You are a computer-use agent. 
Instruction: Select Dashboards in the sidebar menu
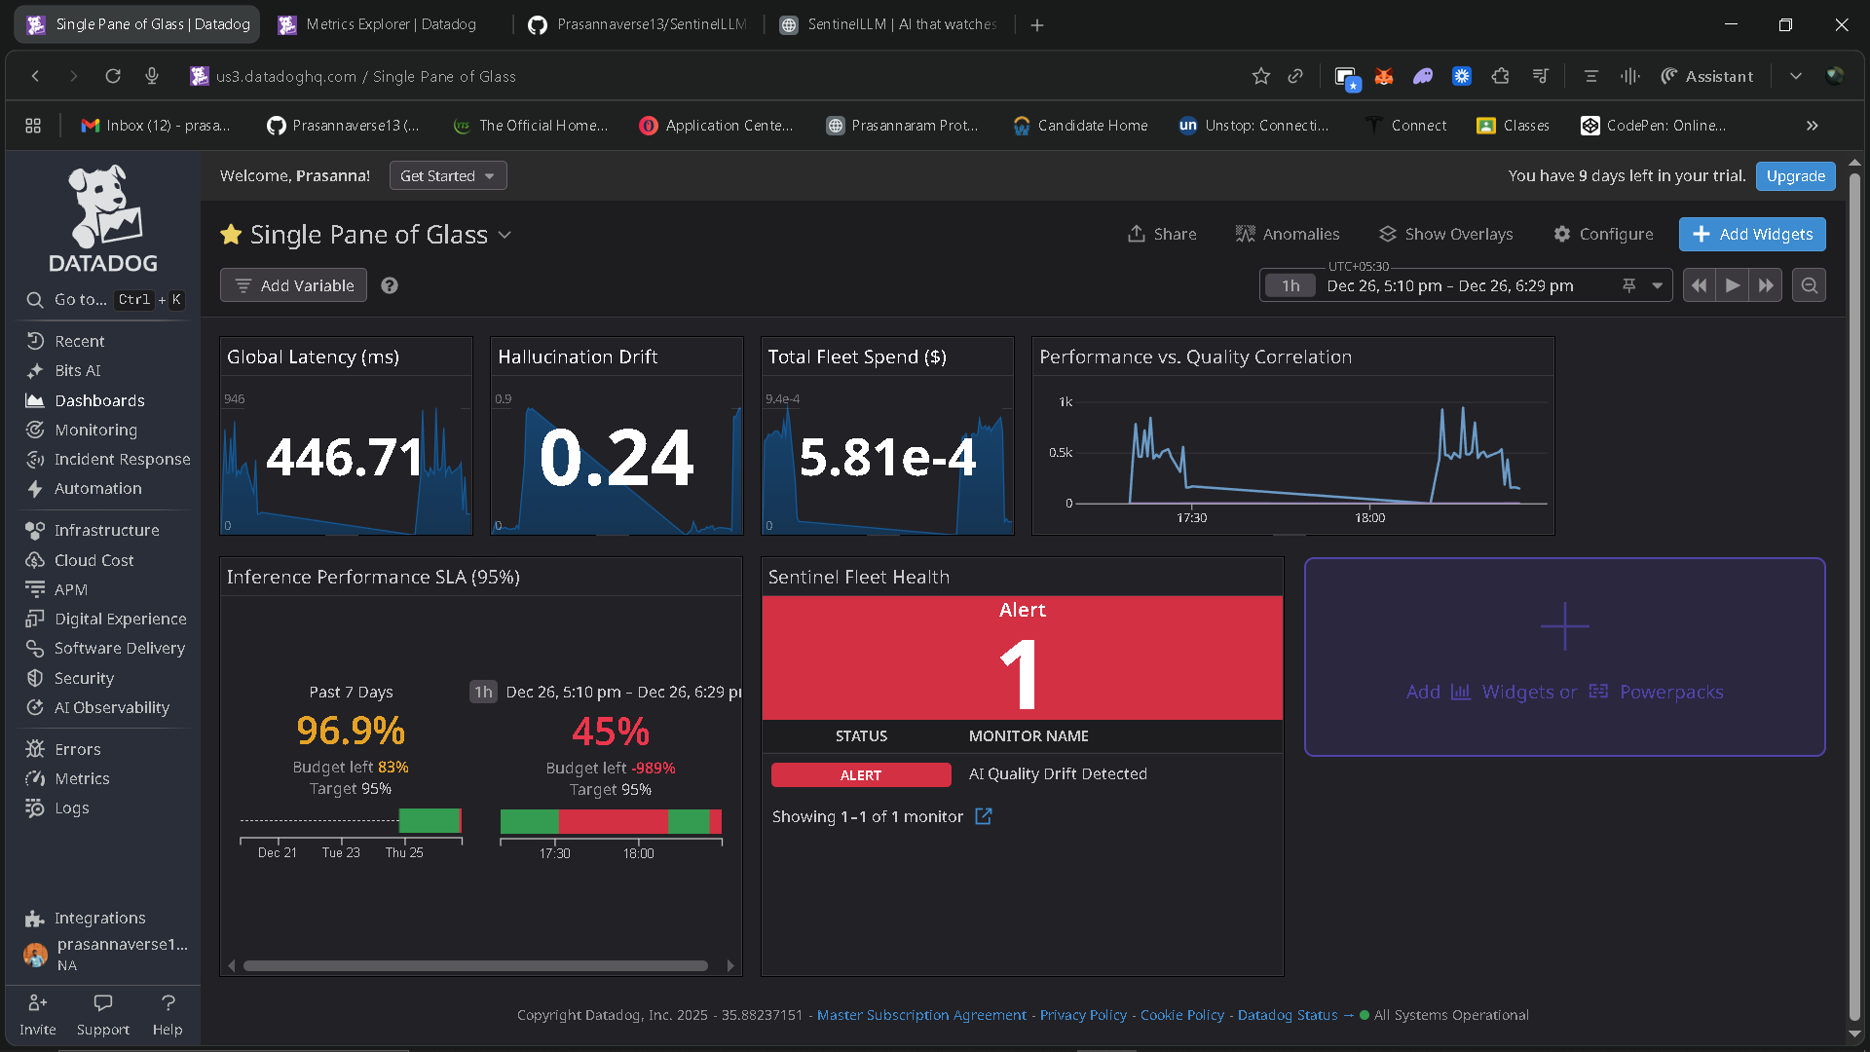[99, 400]
